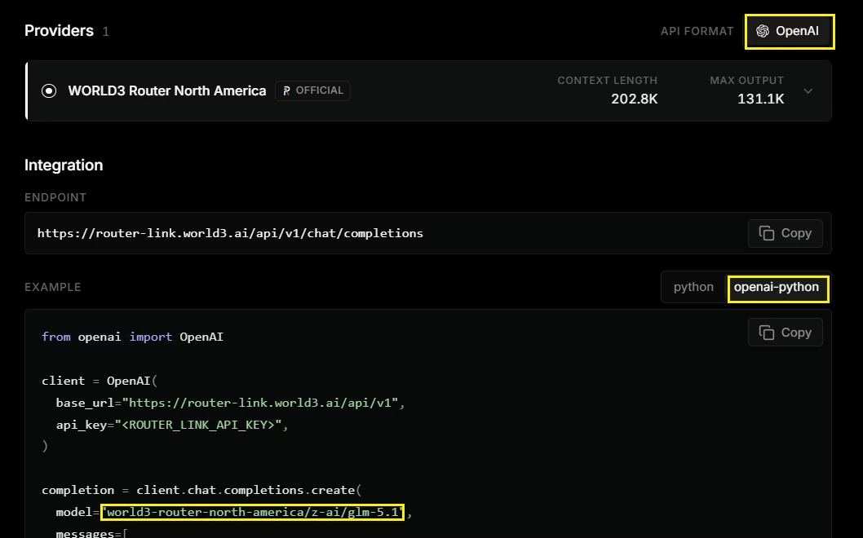Click the OFFICIAL badge logo icon

click(x=286, y=90)
